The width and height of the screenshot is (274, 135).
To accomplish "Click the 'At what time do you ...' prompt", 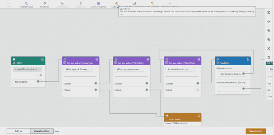I will click(x=180, y=69).
